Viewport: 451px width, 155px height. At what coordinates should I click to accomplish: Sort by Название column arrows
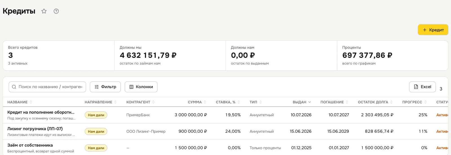point(31,102)
